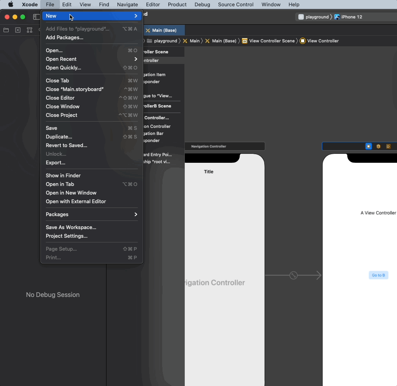The image size is (397, 386).
Task: Choose Add Packages... from File menu
Action: coord(92,38)
